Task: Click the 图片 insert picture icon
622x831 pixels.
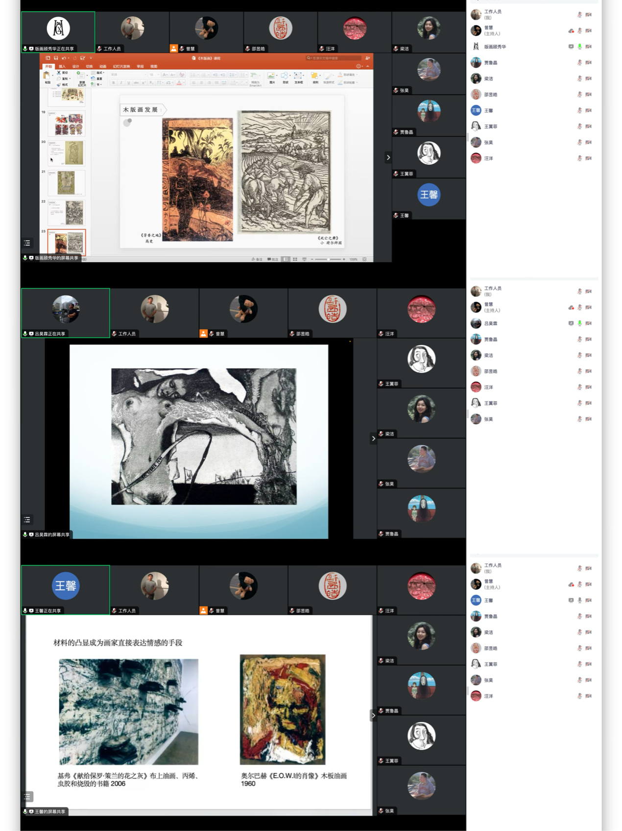Action: 271,77
